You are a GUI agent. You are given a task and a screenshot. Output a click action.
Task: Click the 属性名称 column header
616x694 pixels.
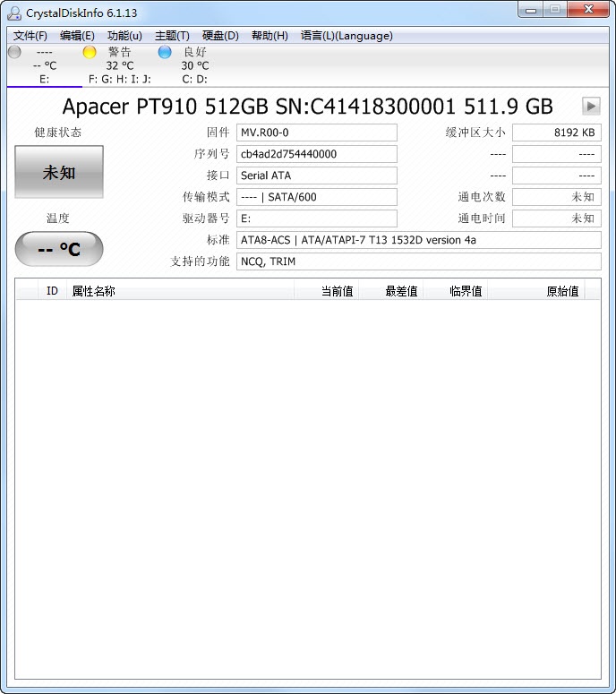(180, 291)
